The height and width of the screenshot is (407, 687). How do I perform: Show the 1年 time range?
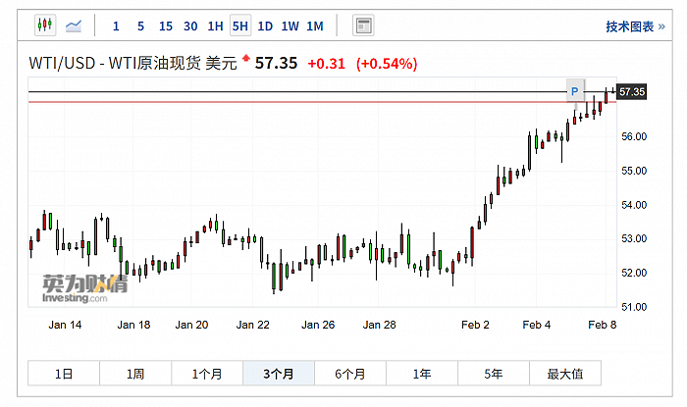(x=422, y=374)
